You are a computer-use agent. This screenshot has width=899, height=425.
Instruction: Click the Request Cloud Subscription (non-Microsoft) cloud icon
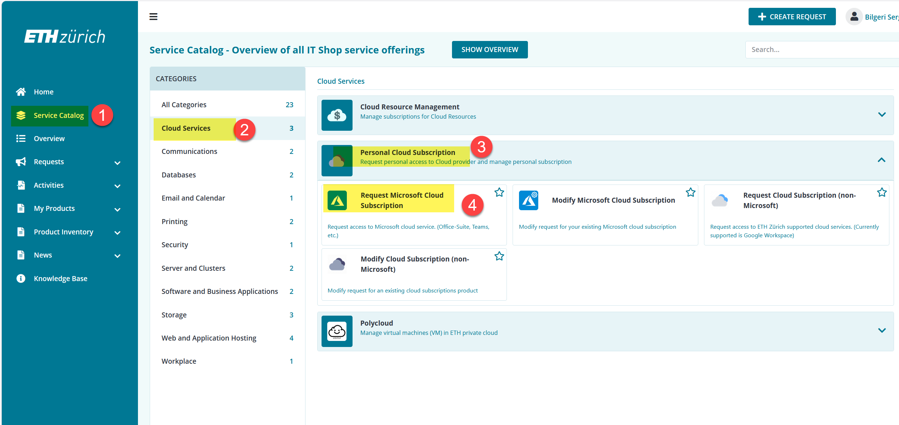pyautogui.click(x=720, y=201)
